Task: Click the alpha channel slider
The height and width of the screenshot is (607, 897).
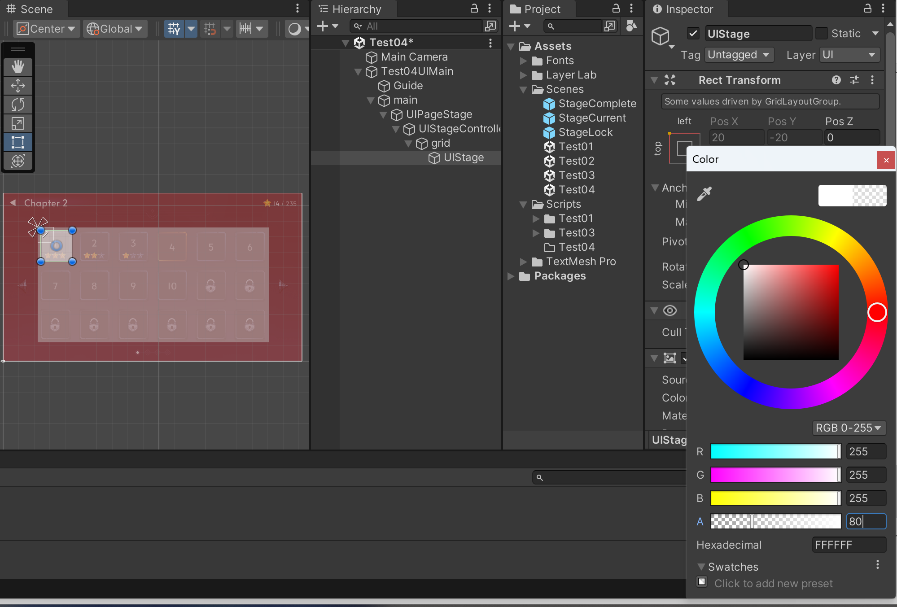Action: tap(775, 521)
